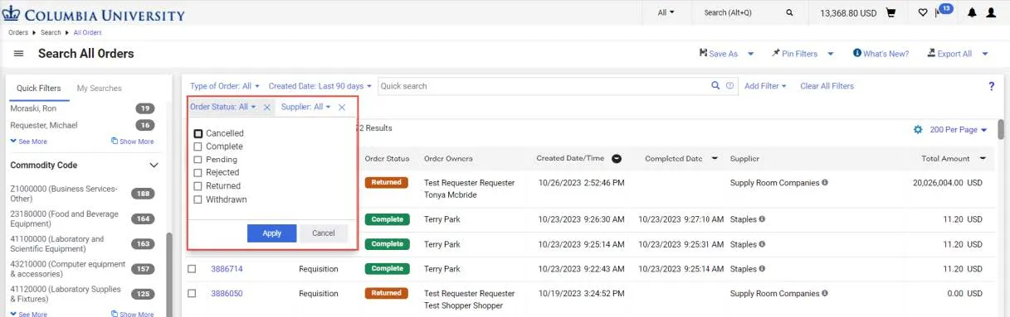Click the top search magnifier icon

click(x=789, y=12)
